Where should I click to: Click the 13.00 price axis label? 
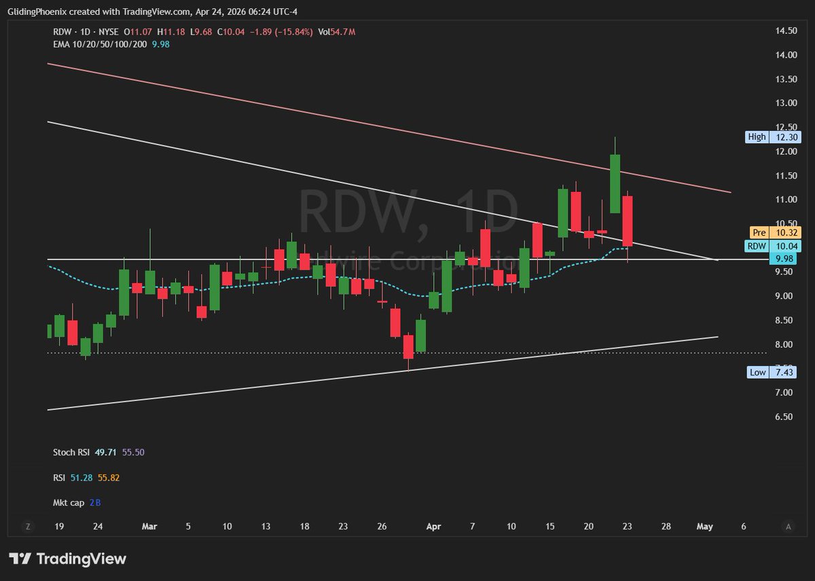786,103
